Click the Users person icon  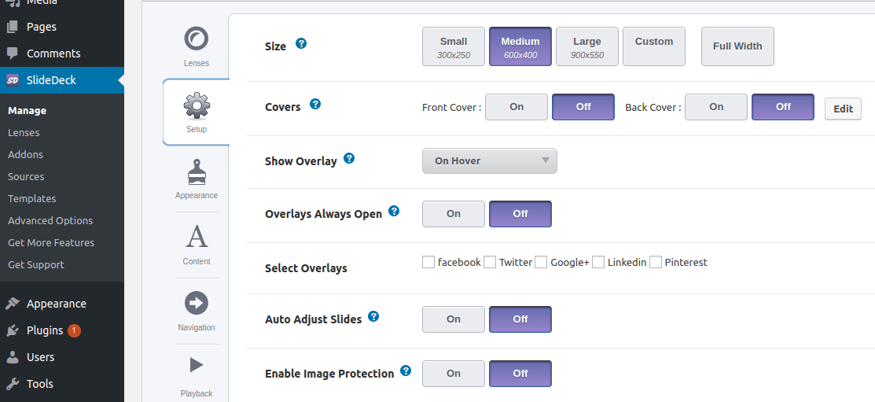[13, 357]
